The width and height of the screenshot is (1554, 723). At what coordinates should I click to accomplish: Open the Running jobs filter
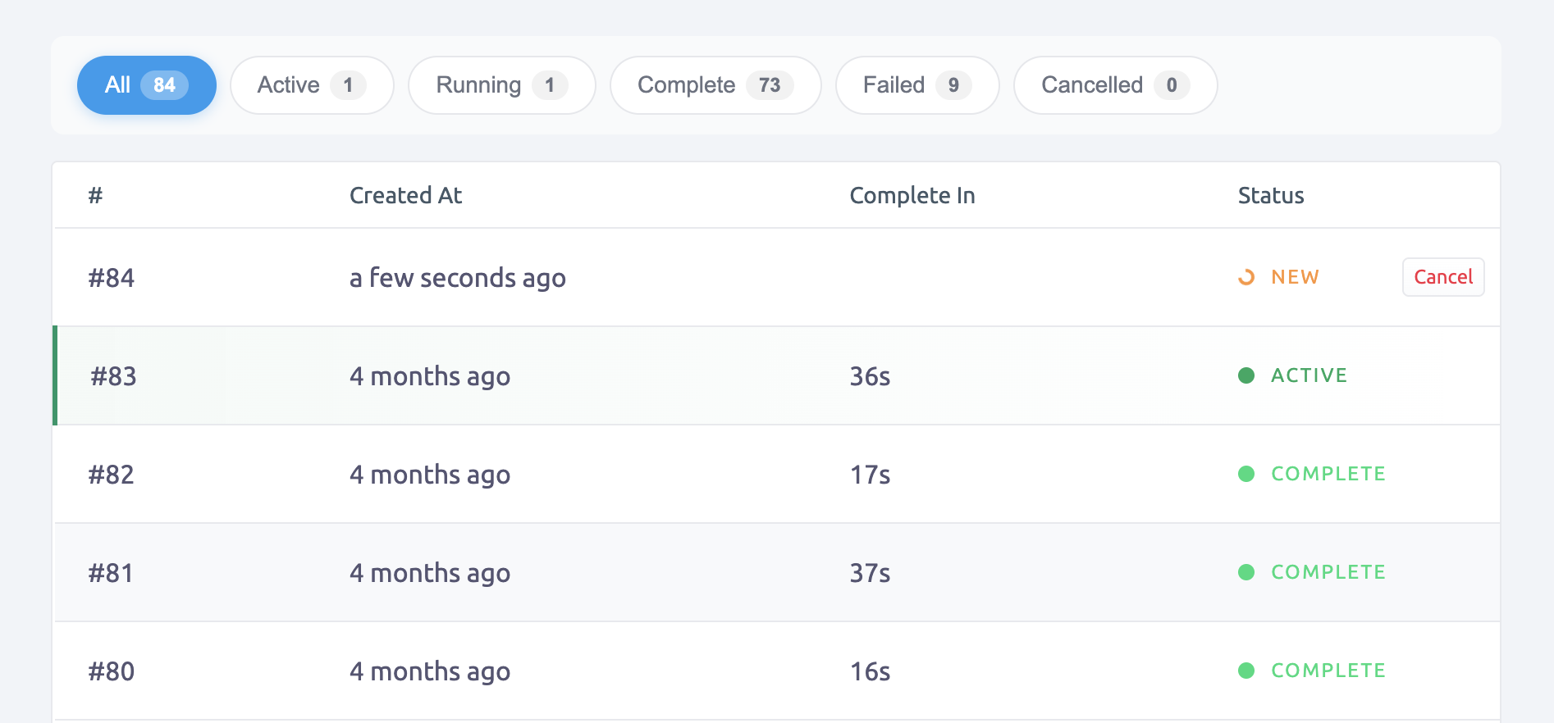tap(501, 84)
